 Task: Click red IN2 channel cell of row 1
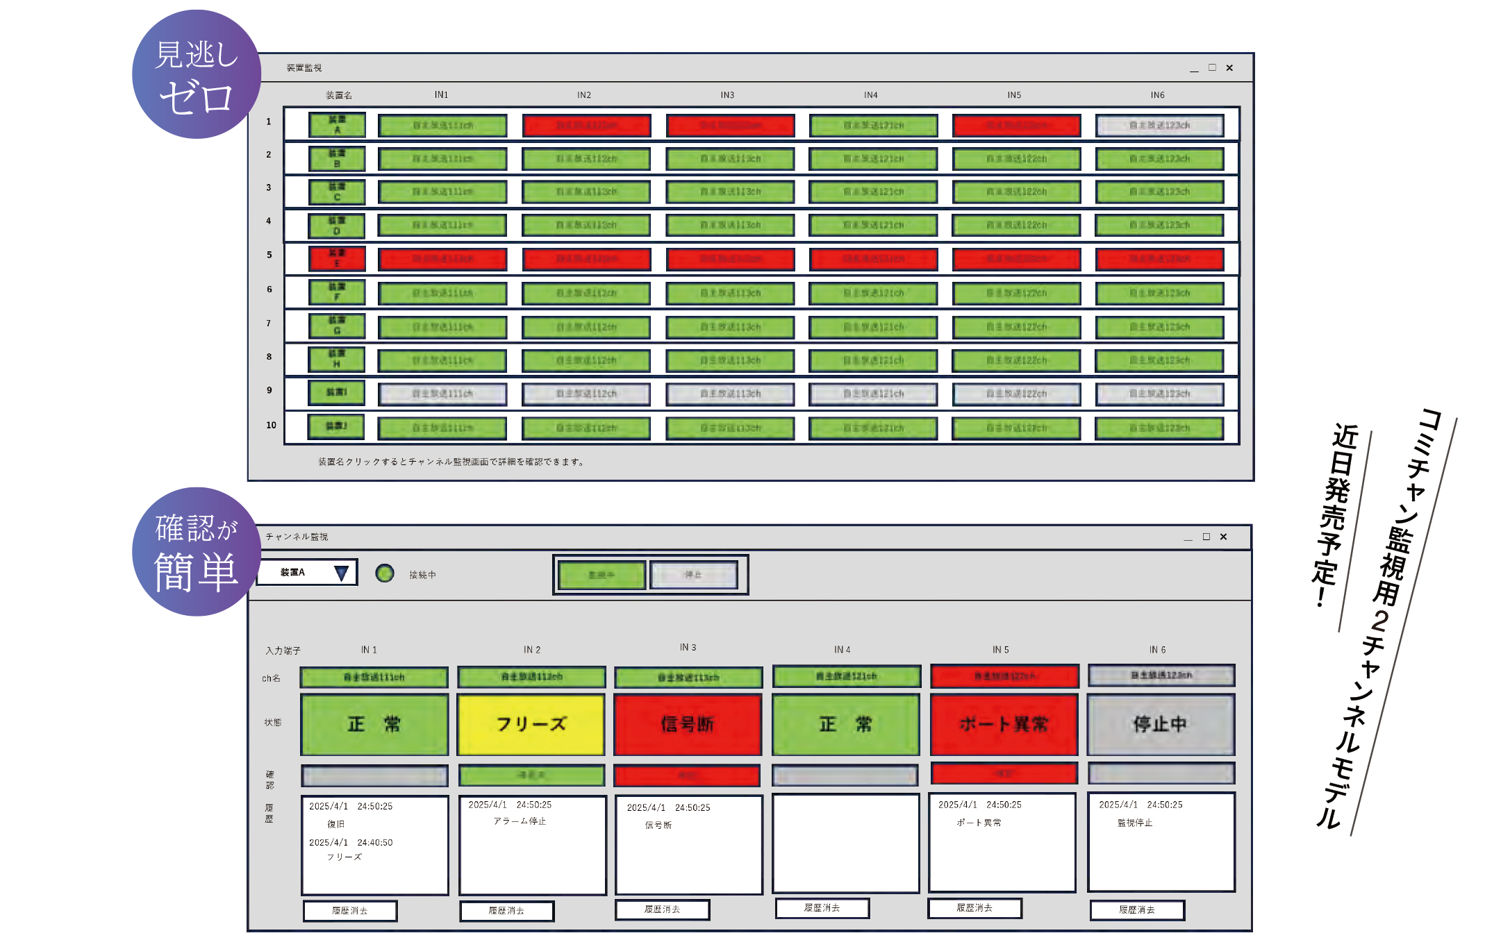coord(586,126)
